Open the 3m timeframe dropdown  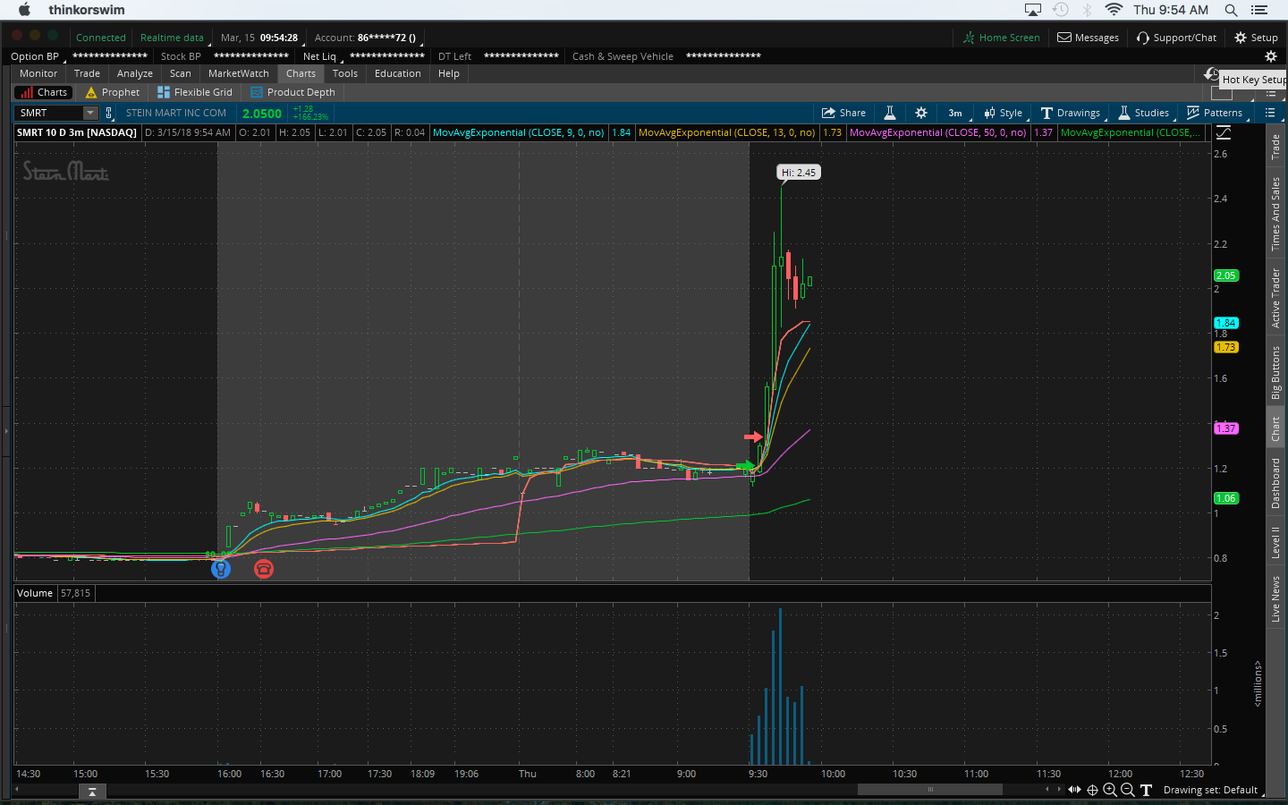coord(955,113)
